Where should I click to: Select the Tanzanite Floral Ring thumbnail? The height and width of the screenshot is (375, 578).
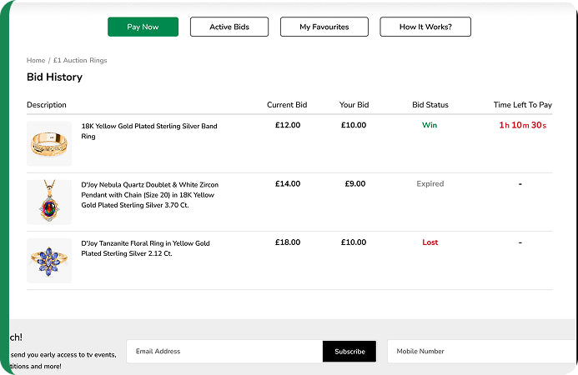click(x=49, y=261)
